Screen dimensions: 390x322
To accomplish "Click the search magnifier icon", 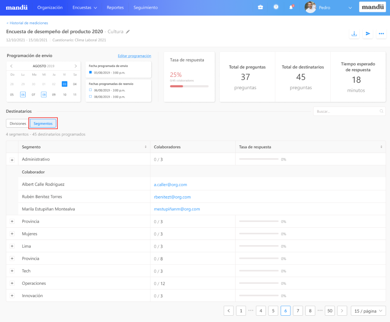I will (x=381, y=111).
